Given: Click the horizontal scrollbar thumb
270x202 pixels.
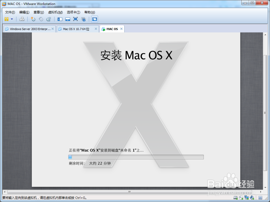Looking at the screenshot, I should click(x=130, y=192).
